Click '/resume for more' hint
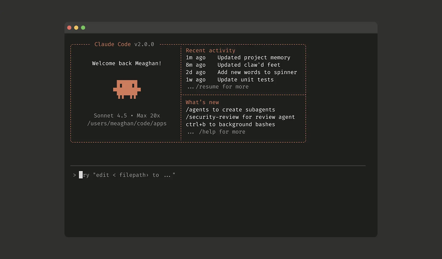 point(222,87)
